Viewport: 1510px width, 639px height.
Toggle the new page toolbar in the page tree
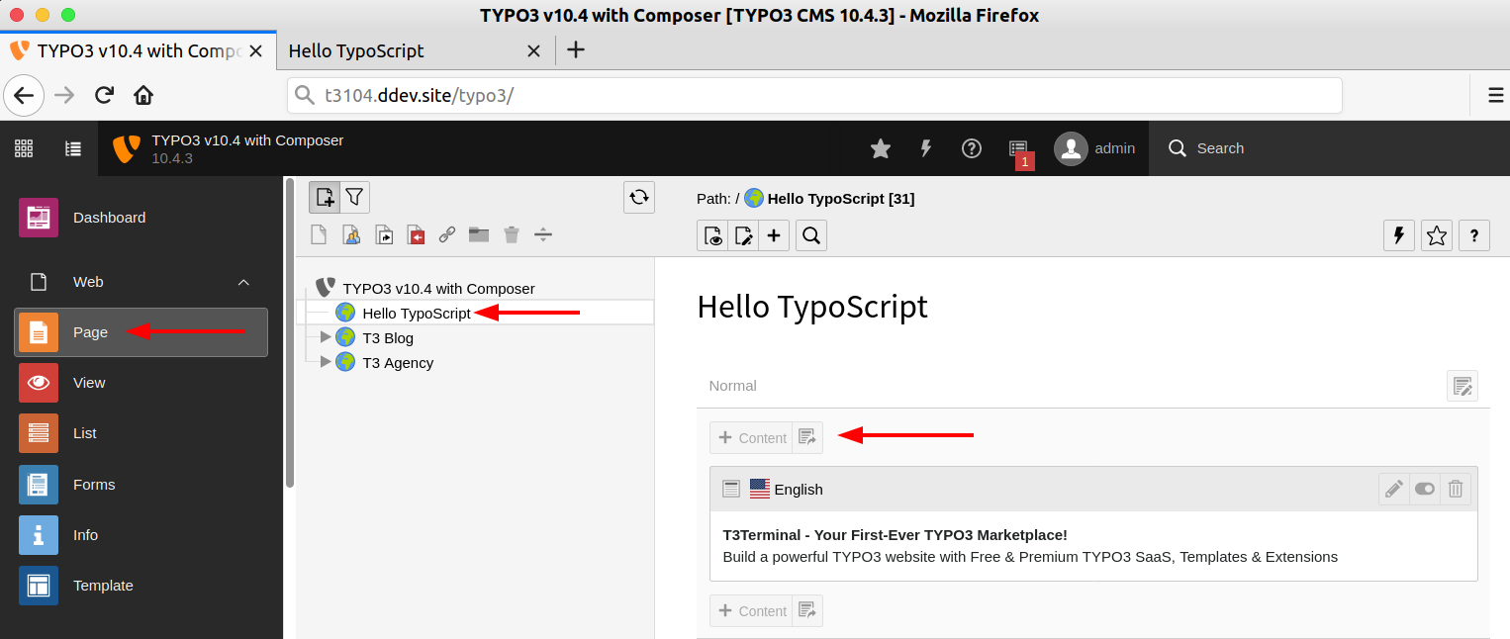[325, 198]
